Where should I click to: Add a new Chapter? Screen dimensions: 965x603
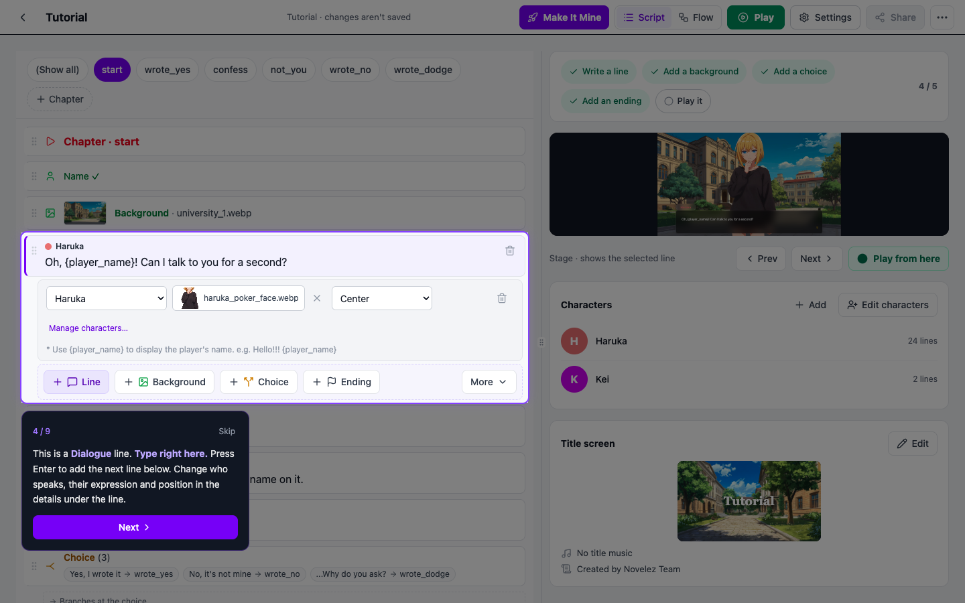(60, 99)
